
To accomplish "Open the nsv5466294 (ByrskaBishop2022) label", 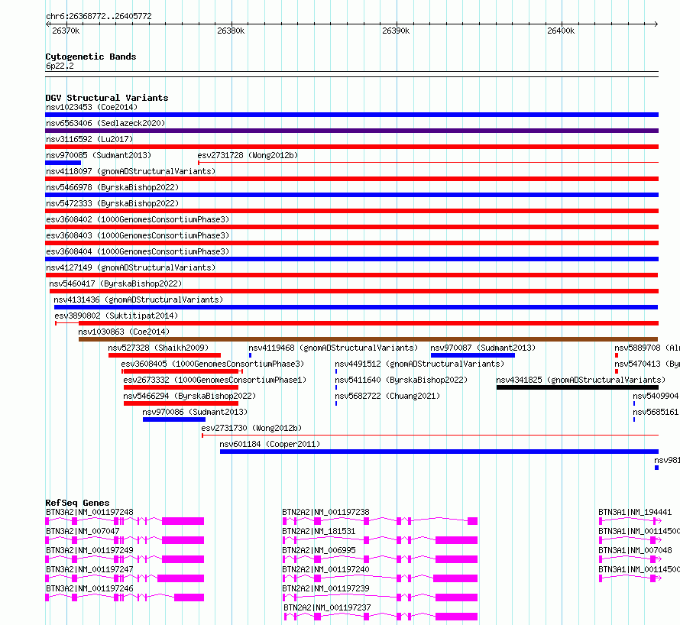I will click(x=189, y=396).
